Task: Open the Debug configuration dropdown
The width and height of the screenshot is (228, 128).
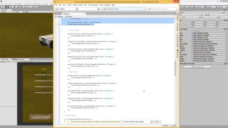Action: [68, 9]
